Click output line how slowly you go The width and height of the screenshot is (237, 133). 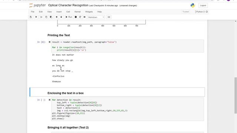click(63, 60)
